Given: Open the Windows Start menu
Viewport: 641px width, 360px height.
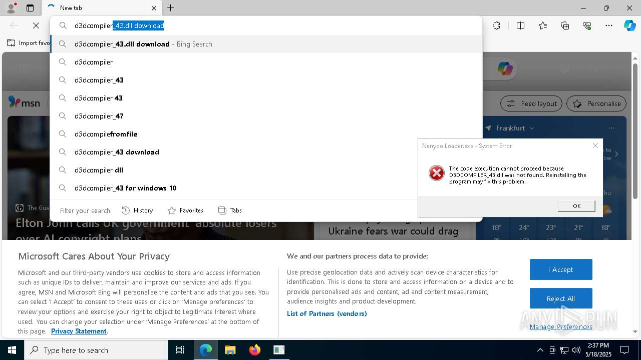Looking at the screenshot, I should pos(12,350).
